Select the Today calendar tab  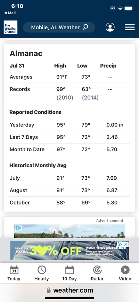click(x=14, y=273)
